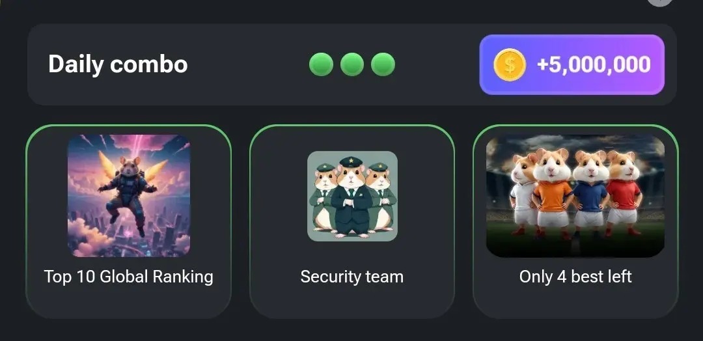This screenshot has width=703, height=341.
Task: Click the central hamster in dark suit
Action: (x=353, y=198)
